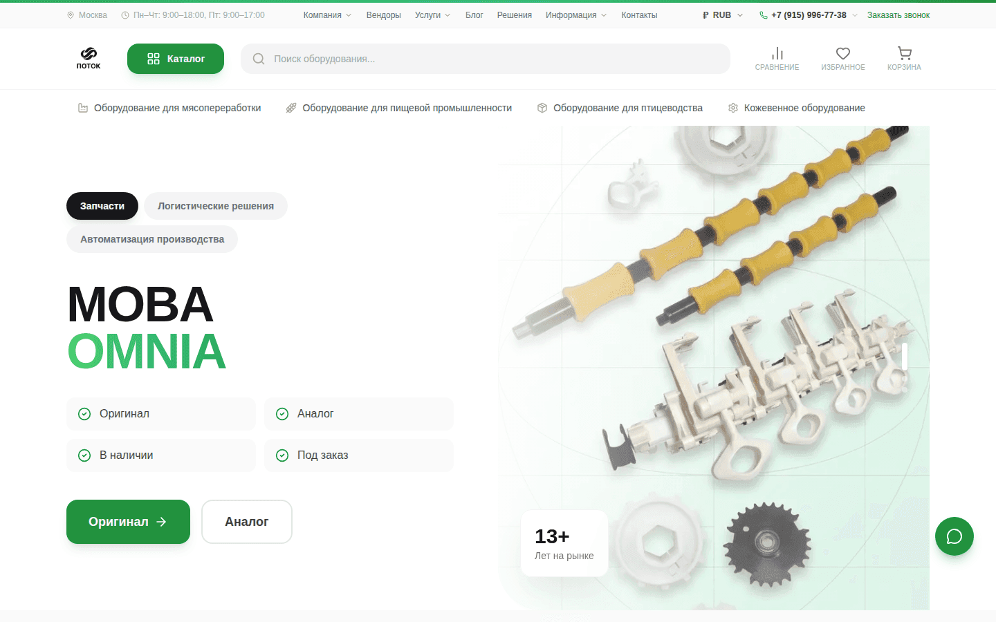This screenshot has height=622, width=996.
Task: Click the MOBA OMNIA heading
Action: tap(147, 328)
